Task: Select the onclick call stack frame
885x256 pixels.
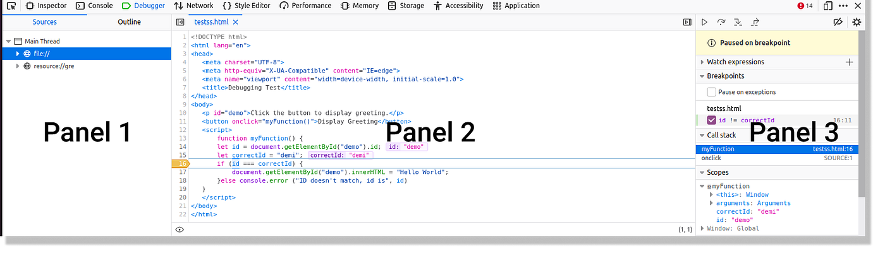Action: pyautogui.click(x=777, y=158)
